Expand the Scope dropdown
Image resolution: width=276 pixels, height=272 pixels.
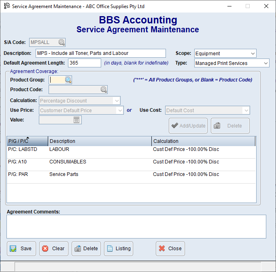pyautogui.click(x=253, y=53)
